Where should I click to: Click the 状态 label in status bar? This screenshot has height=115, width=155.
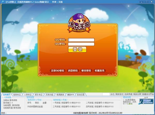[x=4, y=113]
